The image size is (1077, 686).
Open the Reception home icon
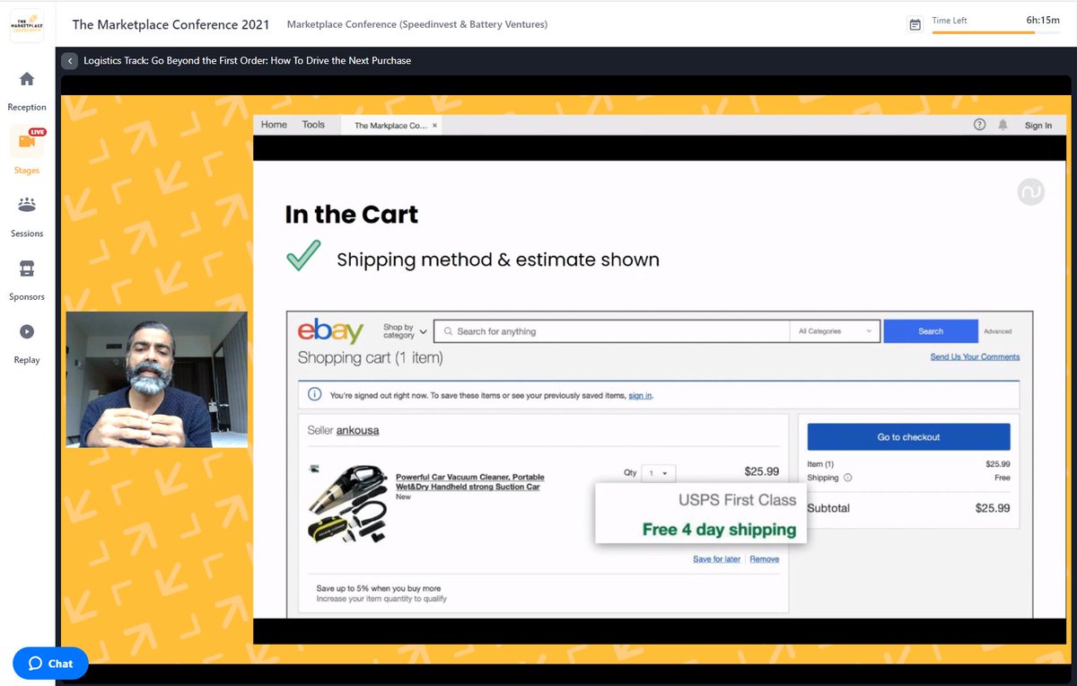click(x=27, y=79)
